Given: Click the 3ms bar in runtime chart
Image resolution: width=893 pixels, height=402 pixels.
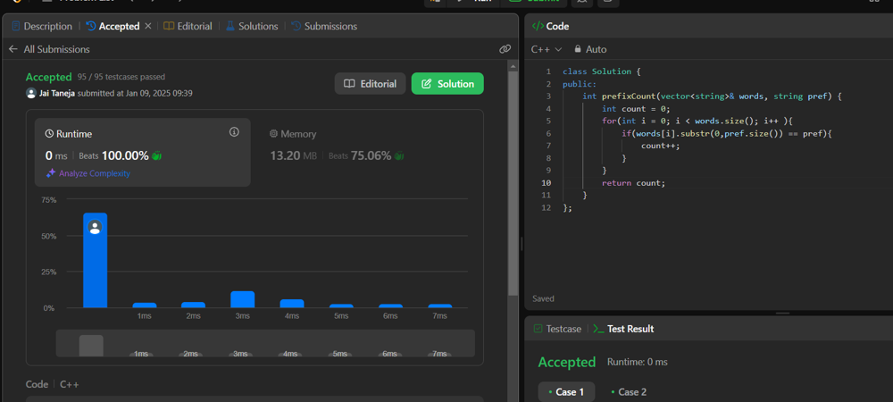Looking at the screenshot, I should point(243,299).
